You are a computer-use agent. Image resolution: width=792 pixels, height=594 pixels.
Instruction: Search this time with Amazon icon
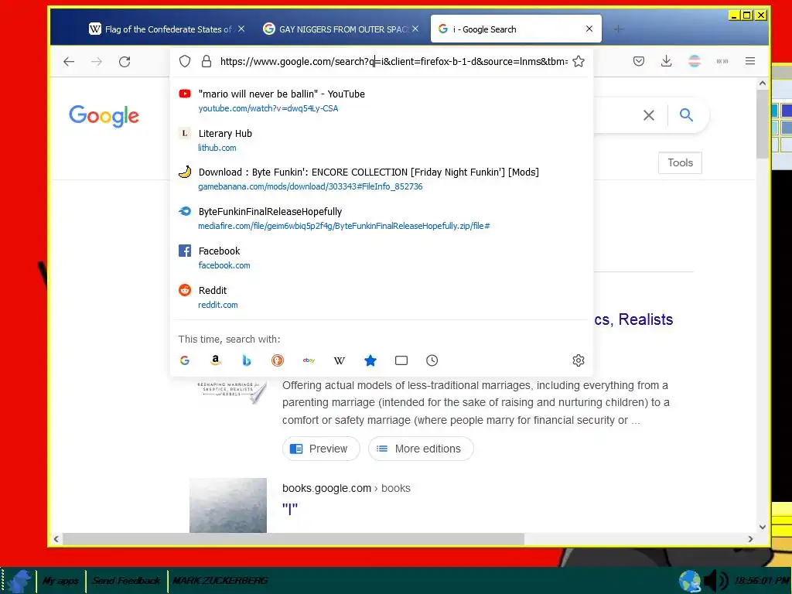tap(216, 360)
